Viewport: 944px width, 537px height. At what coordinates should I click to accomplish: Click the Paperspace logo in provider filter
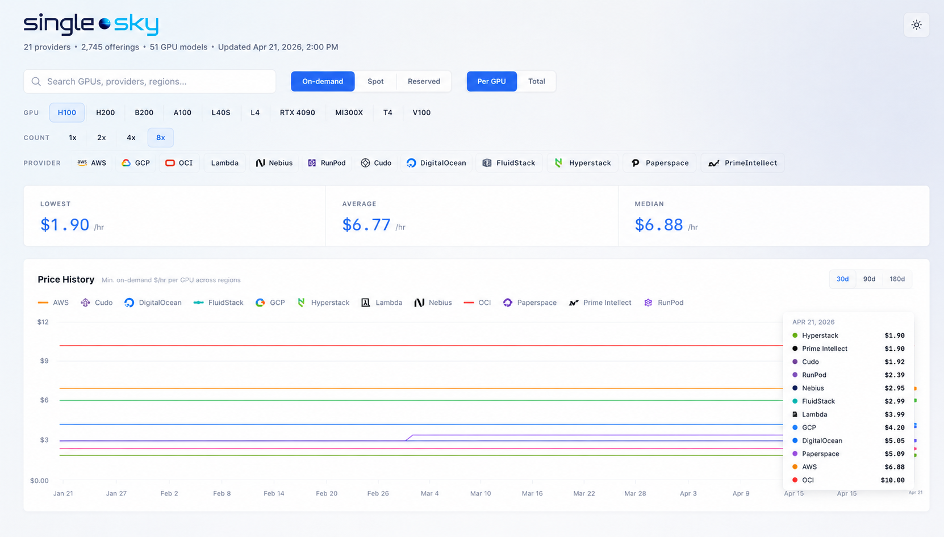[636, 163]
